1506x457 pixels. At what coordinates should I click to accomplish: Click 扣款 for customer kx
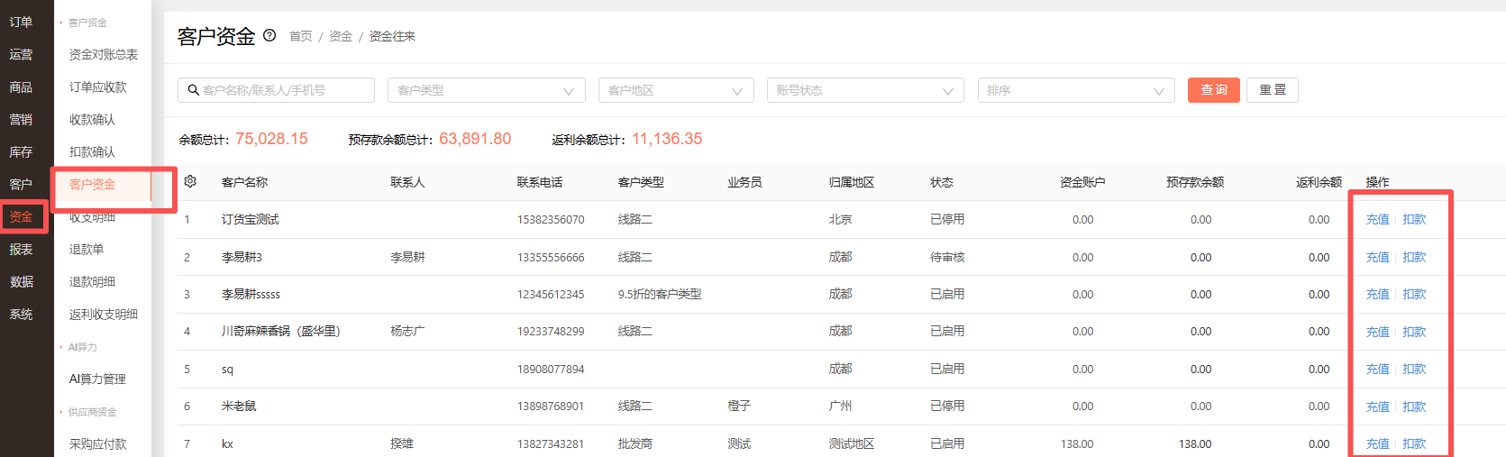[1414, 444]
